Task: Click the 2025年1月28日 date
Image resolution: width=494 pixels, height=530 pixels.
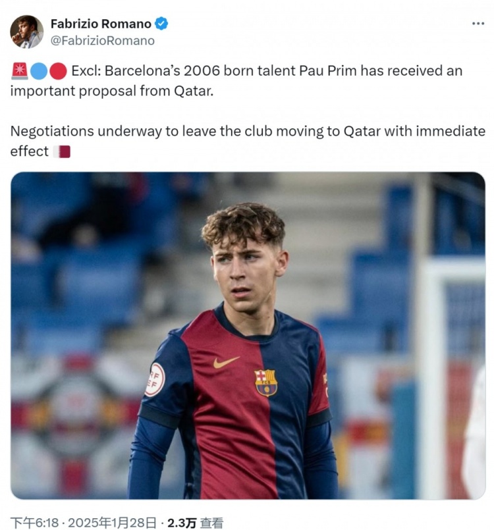Action: click(112, 523)
